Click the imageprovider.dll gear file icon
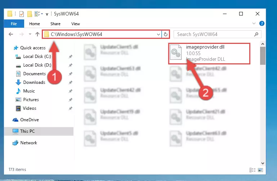This screenshot has height=181, width=277. coord(176,52)
